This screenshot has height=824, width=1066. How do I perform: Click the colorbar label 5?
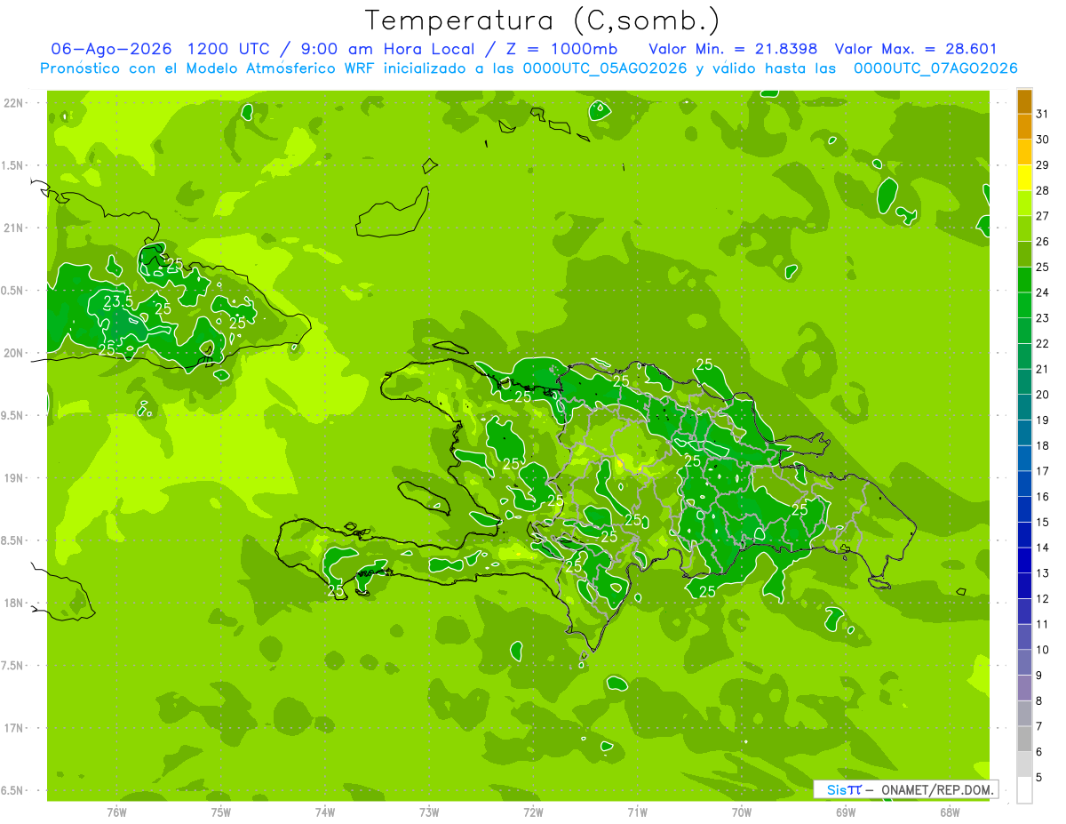1039,777
